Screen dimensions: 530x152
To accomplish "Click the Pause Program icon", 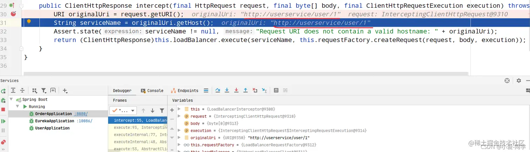I will pyautogui.click(x=3, y=130).
